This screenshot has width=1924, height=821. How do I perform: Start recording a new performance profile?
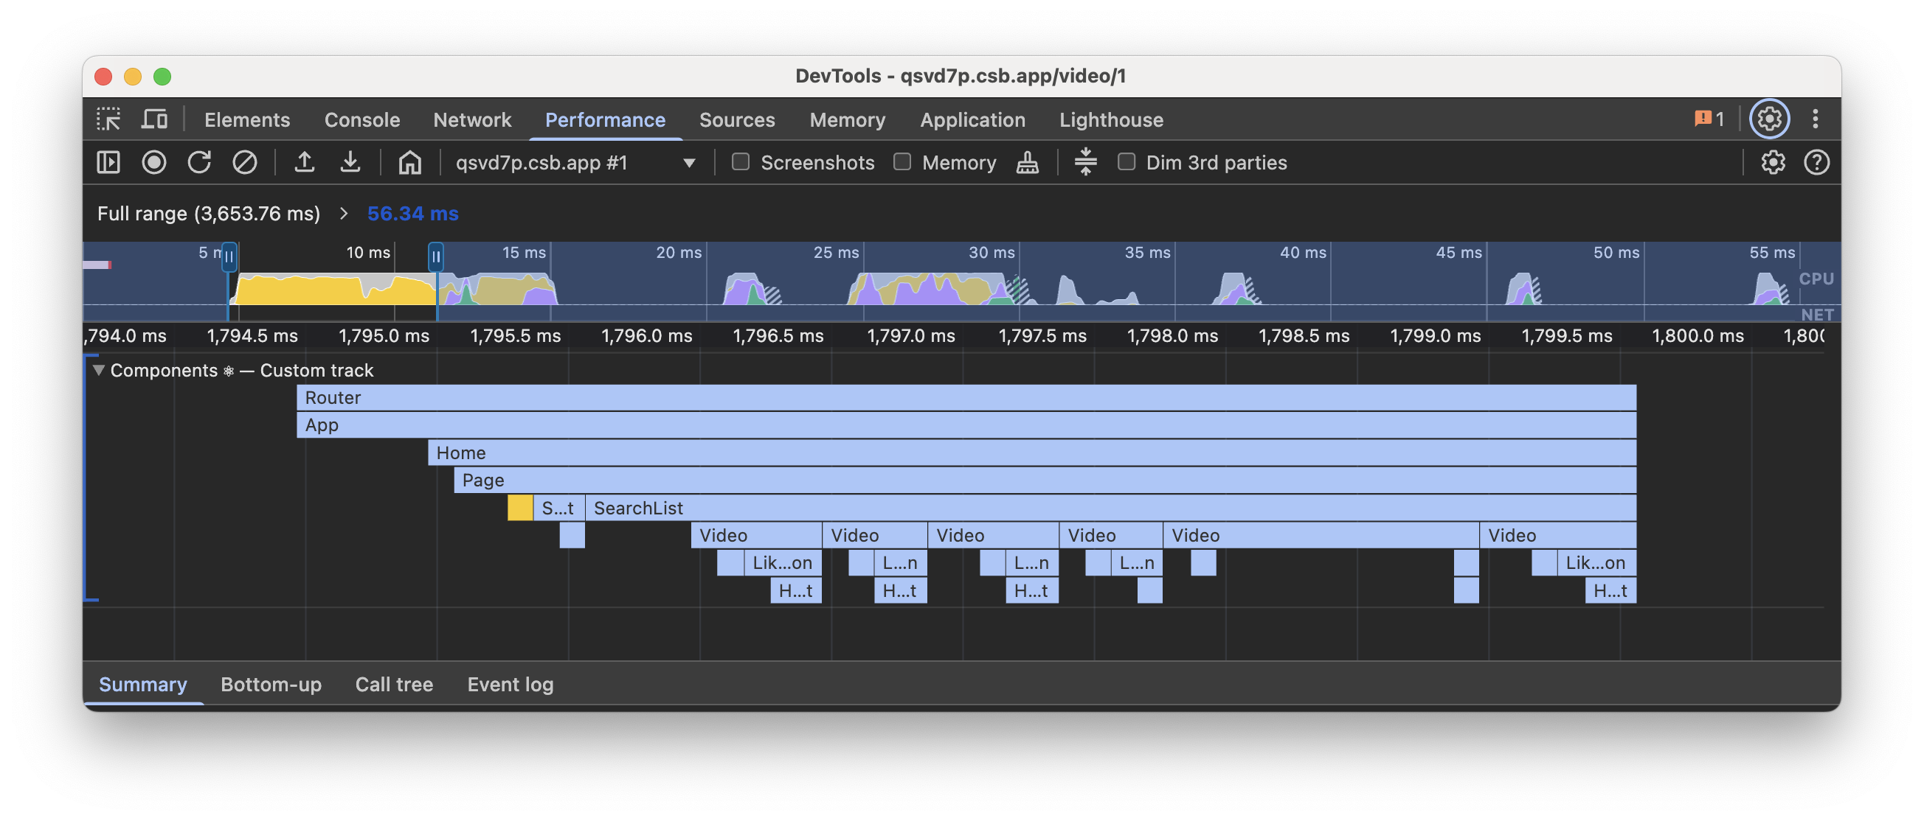(154, 162)
